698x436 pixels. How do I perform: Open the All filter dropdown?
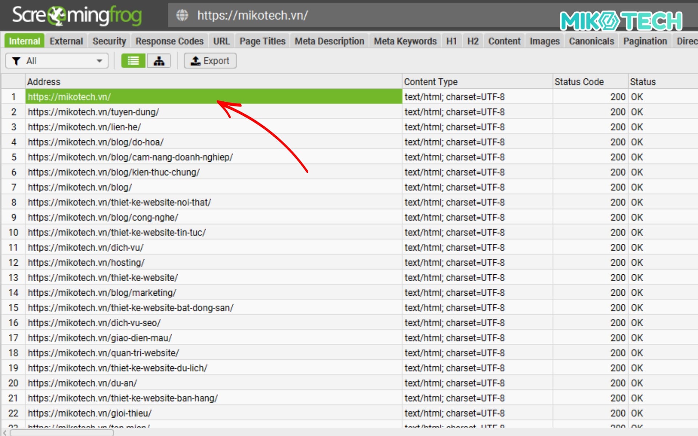point(57,61)
